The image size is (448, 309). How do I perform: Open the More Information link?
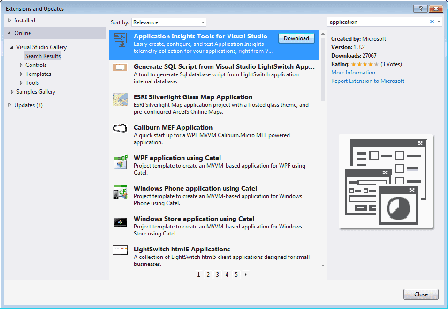coord(353,73)
